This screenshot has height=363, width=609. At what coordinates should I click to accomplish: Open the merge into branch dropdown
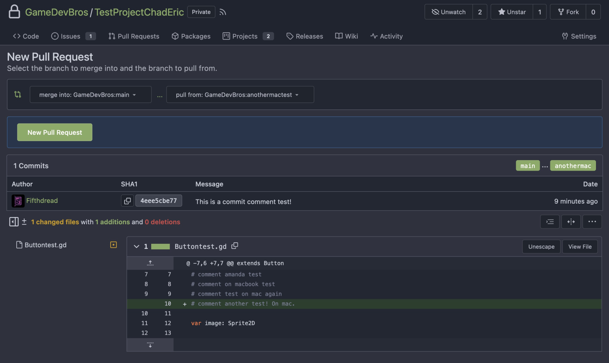(91, 95)
